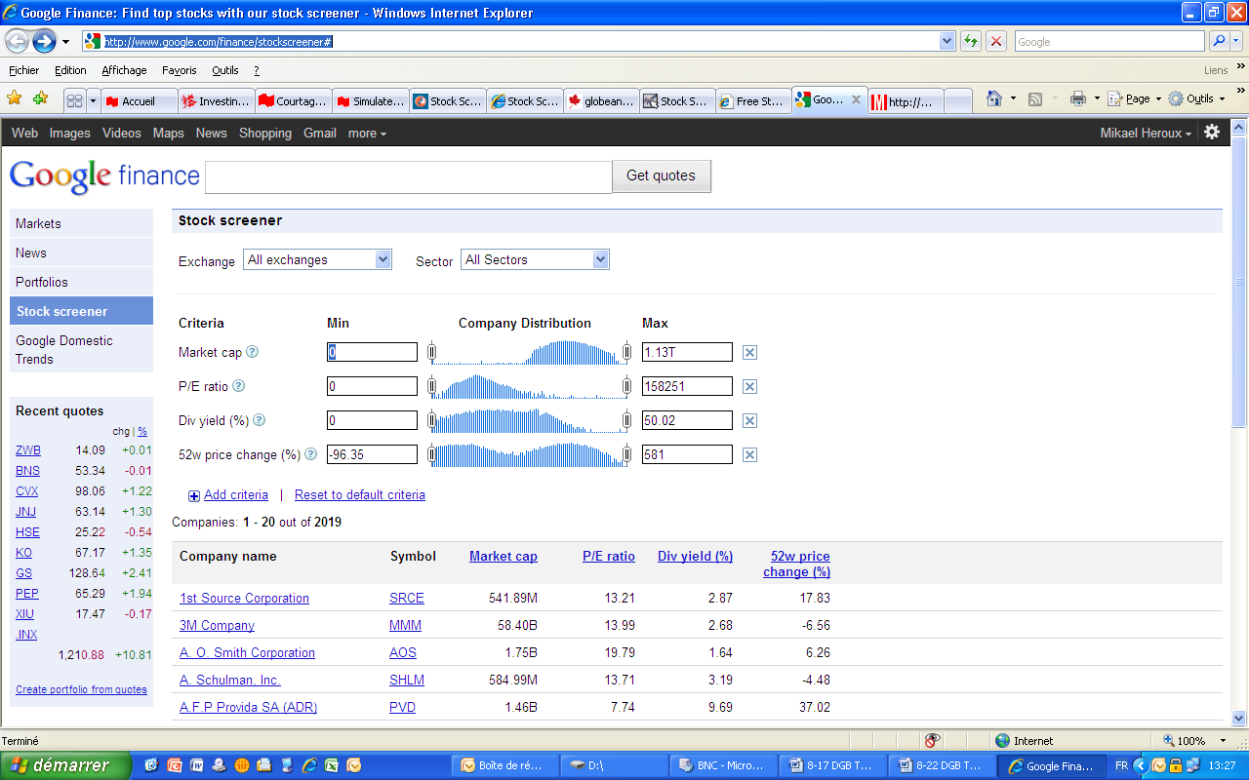The height and width of the screenshot is (780, 1249).
Task: Open the BNC - Micro... taskbar window
Action: pos(724,765)
